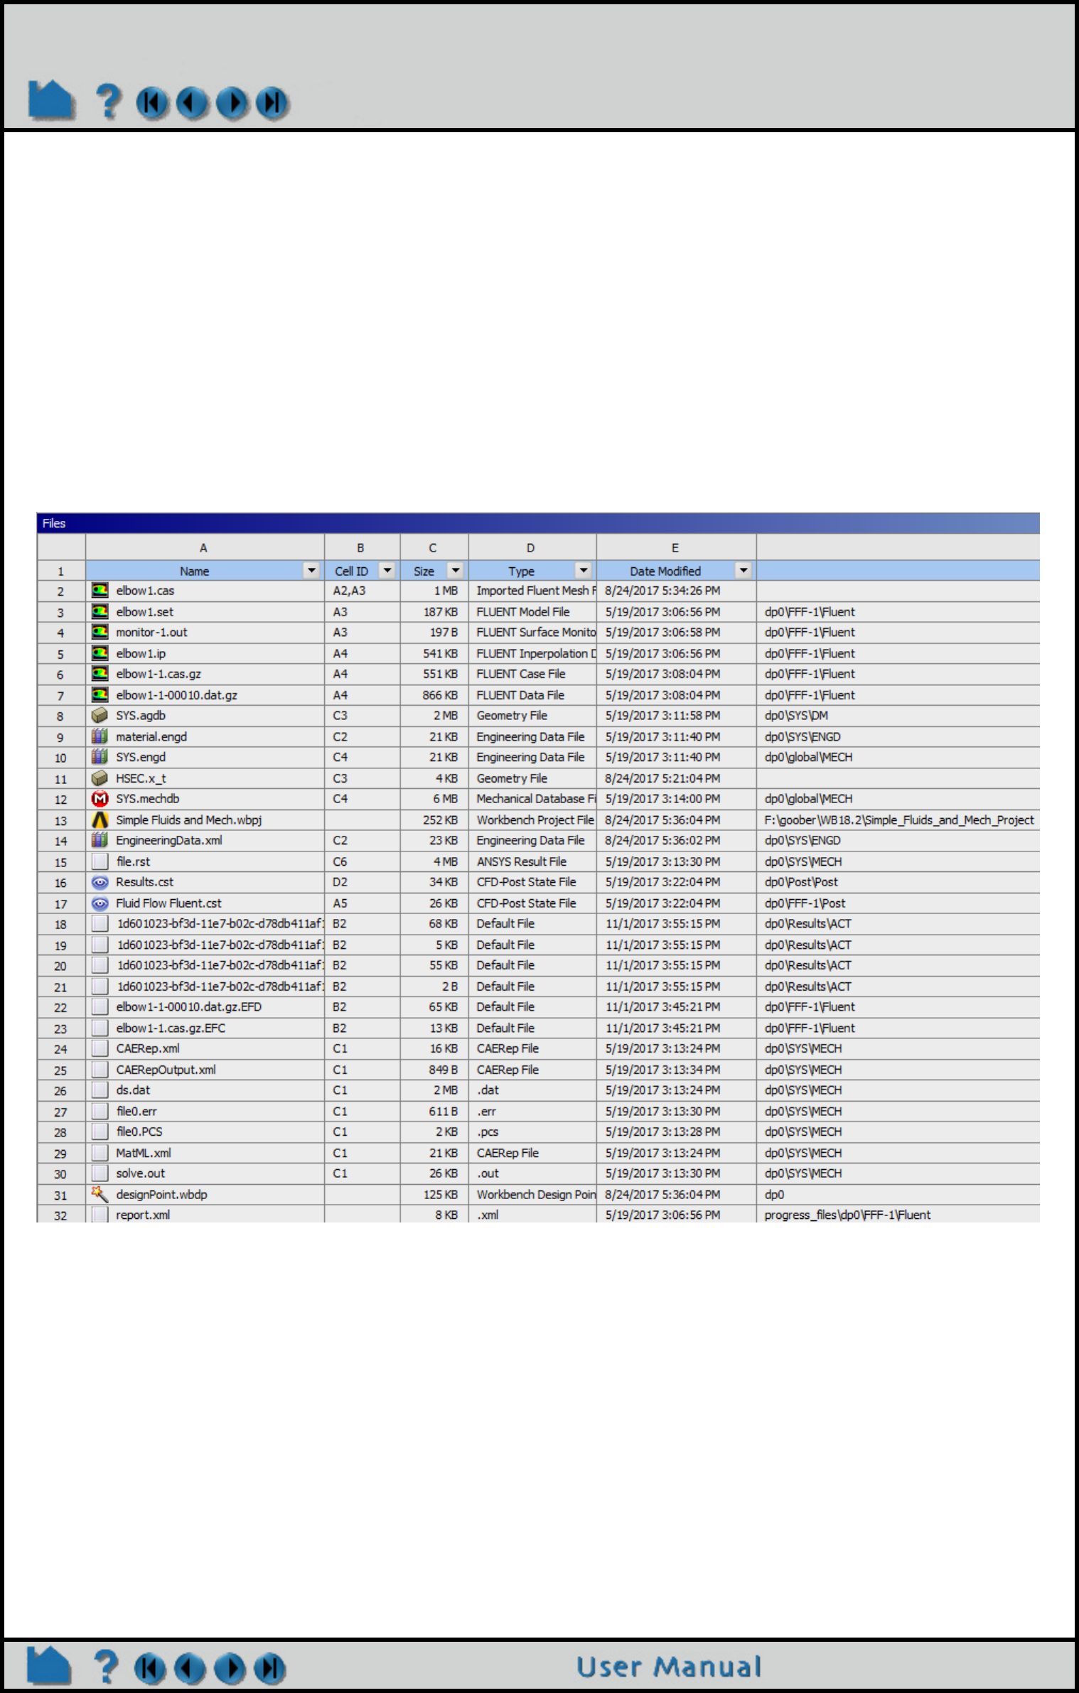Click the F:\goober\WB18.2 project path cell
The image size is (1079, 1693).
point(899,819)
